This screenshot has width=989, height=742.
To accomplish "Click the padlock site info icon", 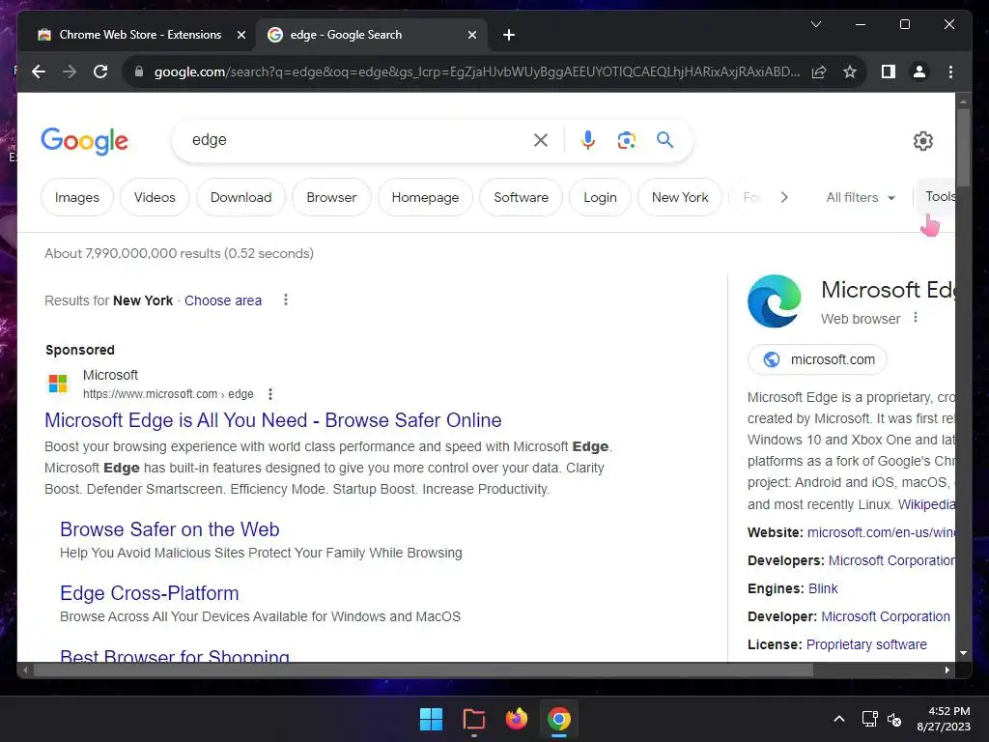I will 139,71.
